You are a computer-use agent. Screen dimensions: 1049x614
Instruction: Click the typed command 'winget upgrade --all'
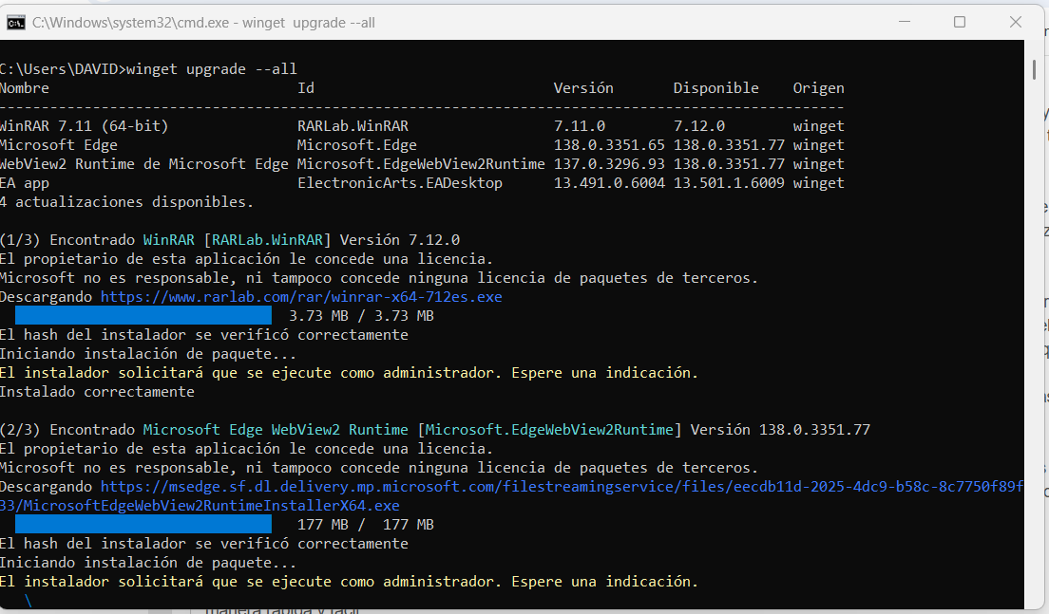pos(211,69)
